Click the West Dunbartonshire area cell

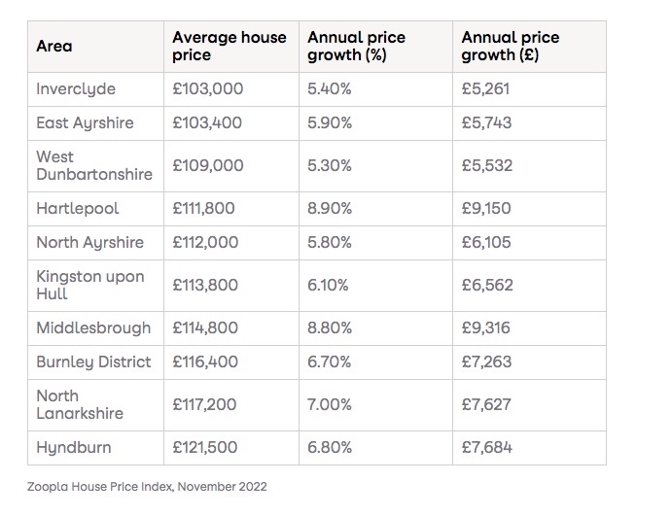point(94,165)
